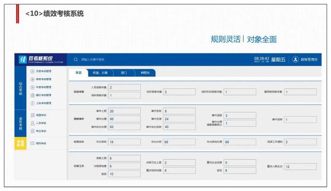331x191 pixels.
Task: Switch to the 街道、乡镇 tab
Action: tap(100, 72)
